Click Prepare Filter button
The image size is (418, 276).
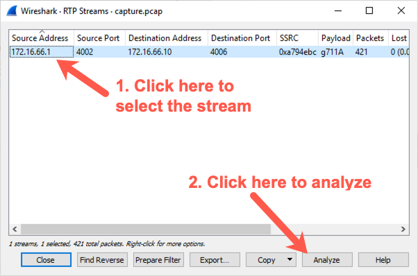[x=158, y=260]
